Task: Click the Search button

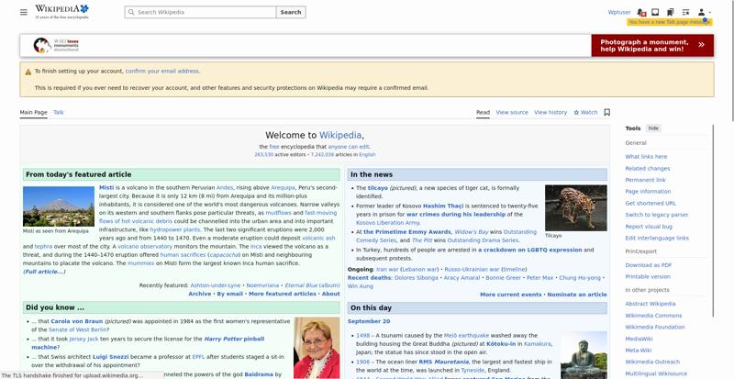Action: coord(291,12)
